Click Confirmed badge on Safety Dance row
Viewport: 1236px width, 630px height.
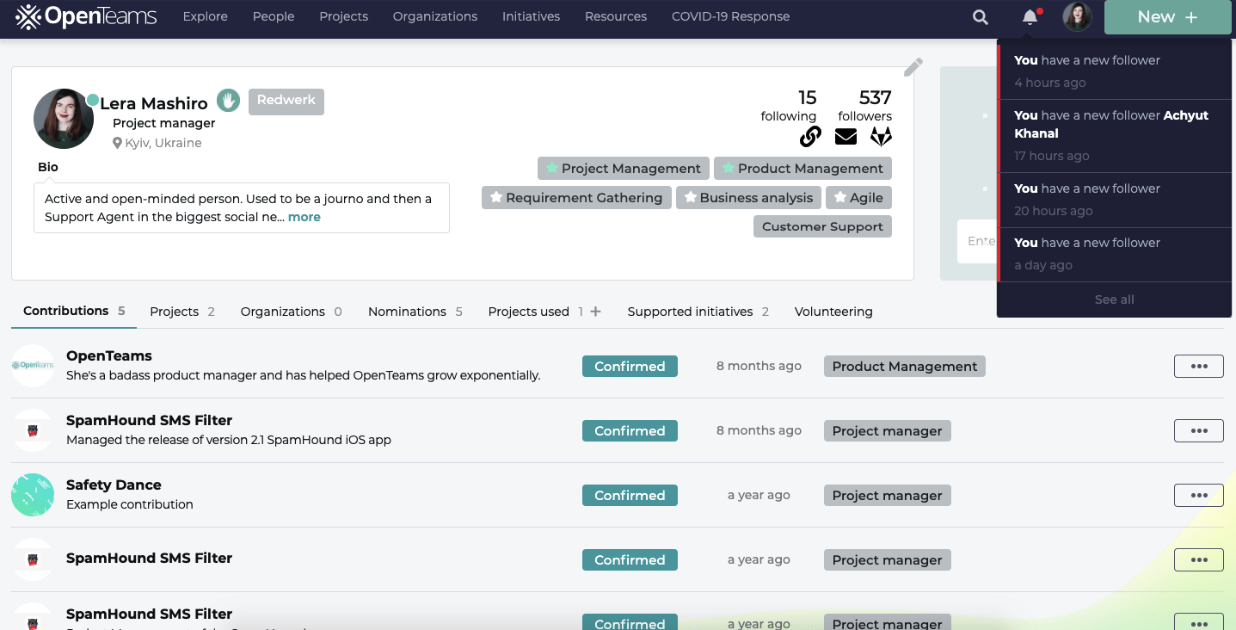tap(630, 495)
